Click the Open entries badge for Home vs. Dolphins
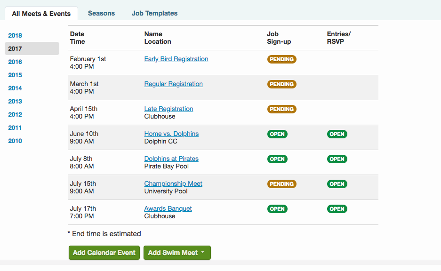This screenshot has height=271, width=441. pyautogui.click(x=337, y=134)
